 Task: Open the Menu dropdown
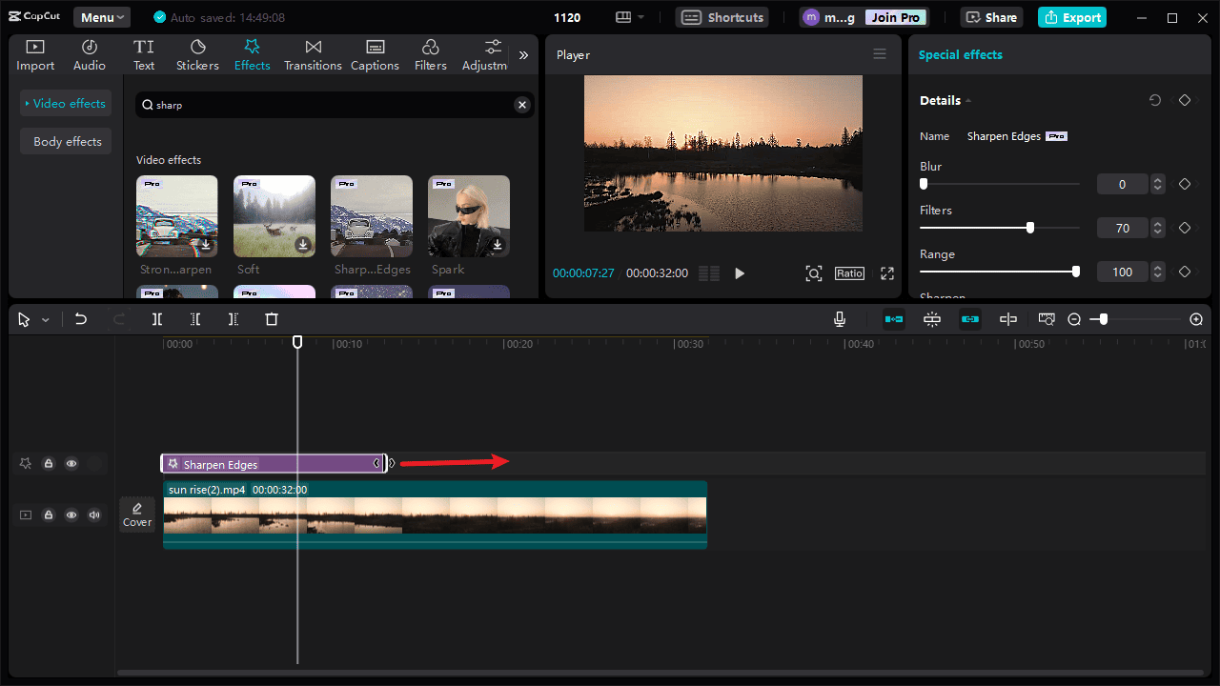pyautogui.click(x=103, y=17)
